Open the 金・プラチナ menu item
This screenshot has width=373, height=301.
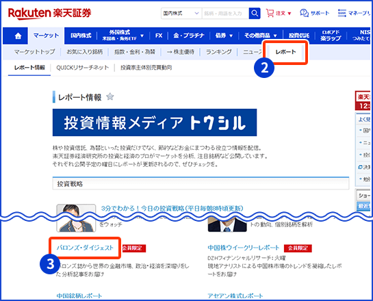tap(189, 36)
